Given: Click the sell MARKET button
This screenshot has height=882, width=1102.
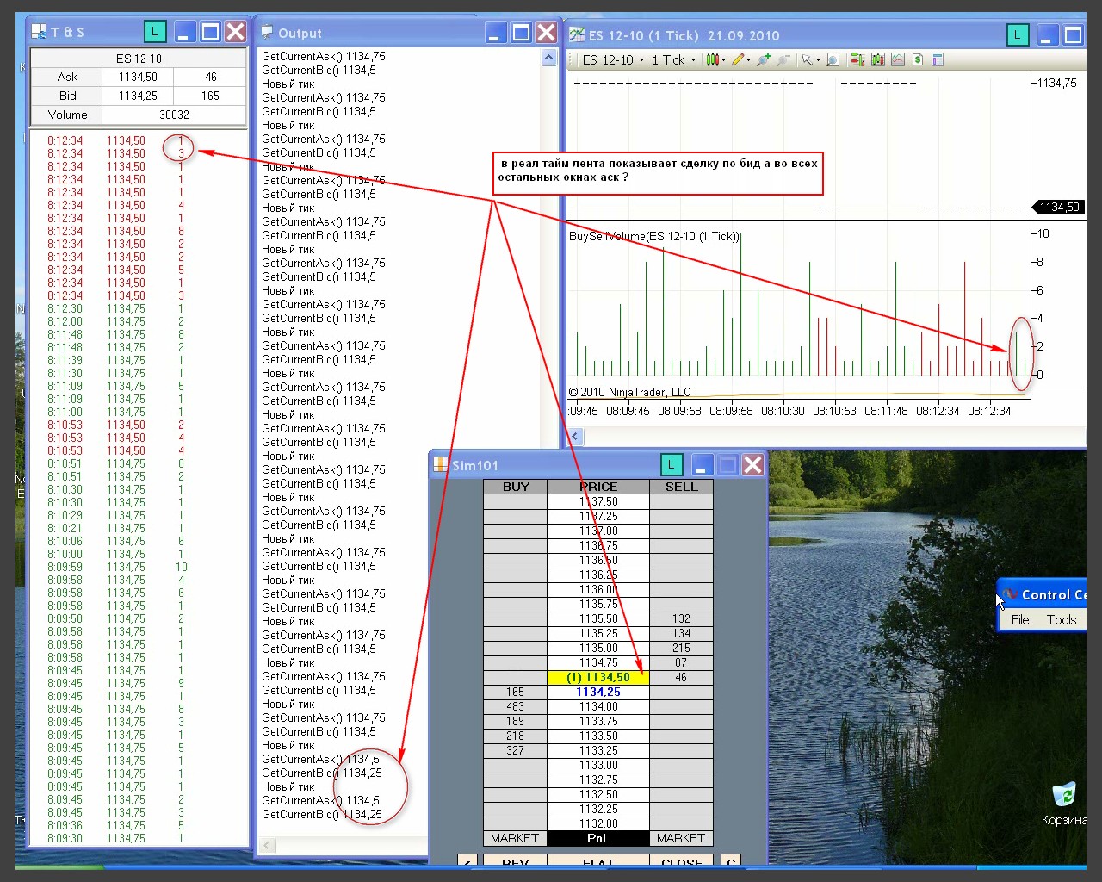Looking at the screenshot, I should (680, 838).
